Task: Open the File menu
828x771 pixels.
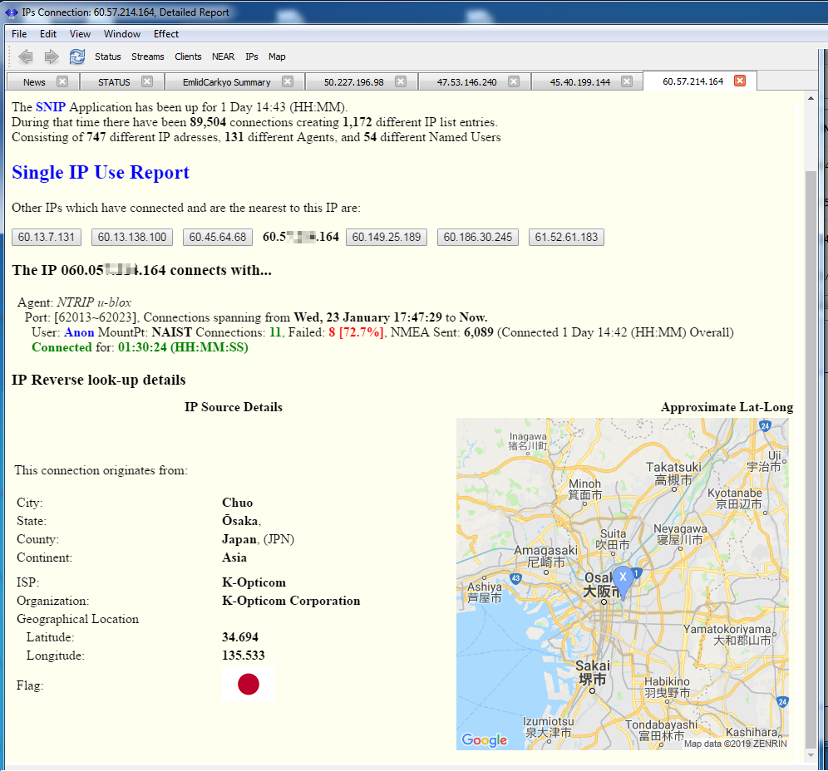Action: [x=19, y=34]
